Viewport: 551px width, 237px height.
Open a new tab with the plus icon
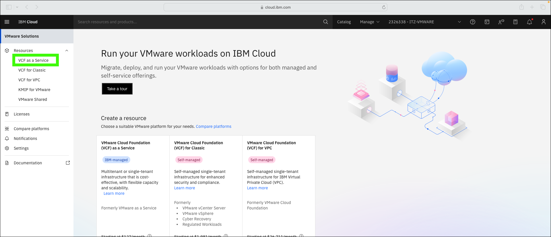(532, 7)
